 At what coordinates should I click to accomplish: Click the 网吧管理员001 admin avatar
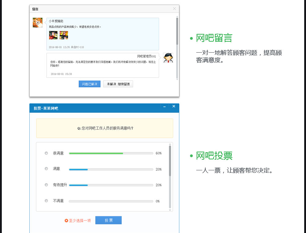click(168, 58)
